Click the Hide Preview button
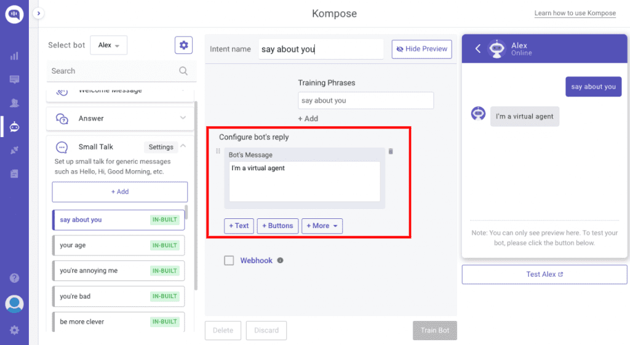This screenshot has height=345, width=630. click(x=422, y=49)
